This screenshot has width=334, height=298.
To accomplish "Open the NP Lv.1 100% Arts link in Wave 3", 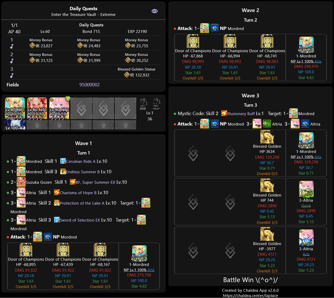I will tap(306, 157).
